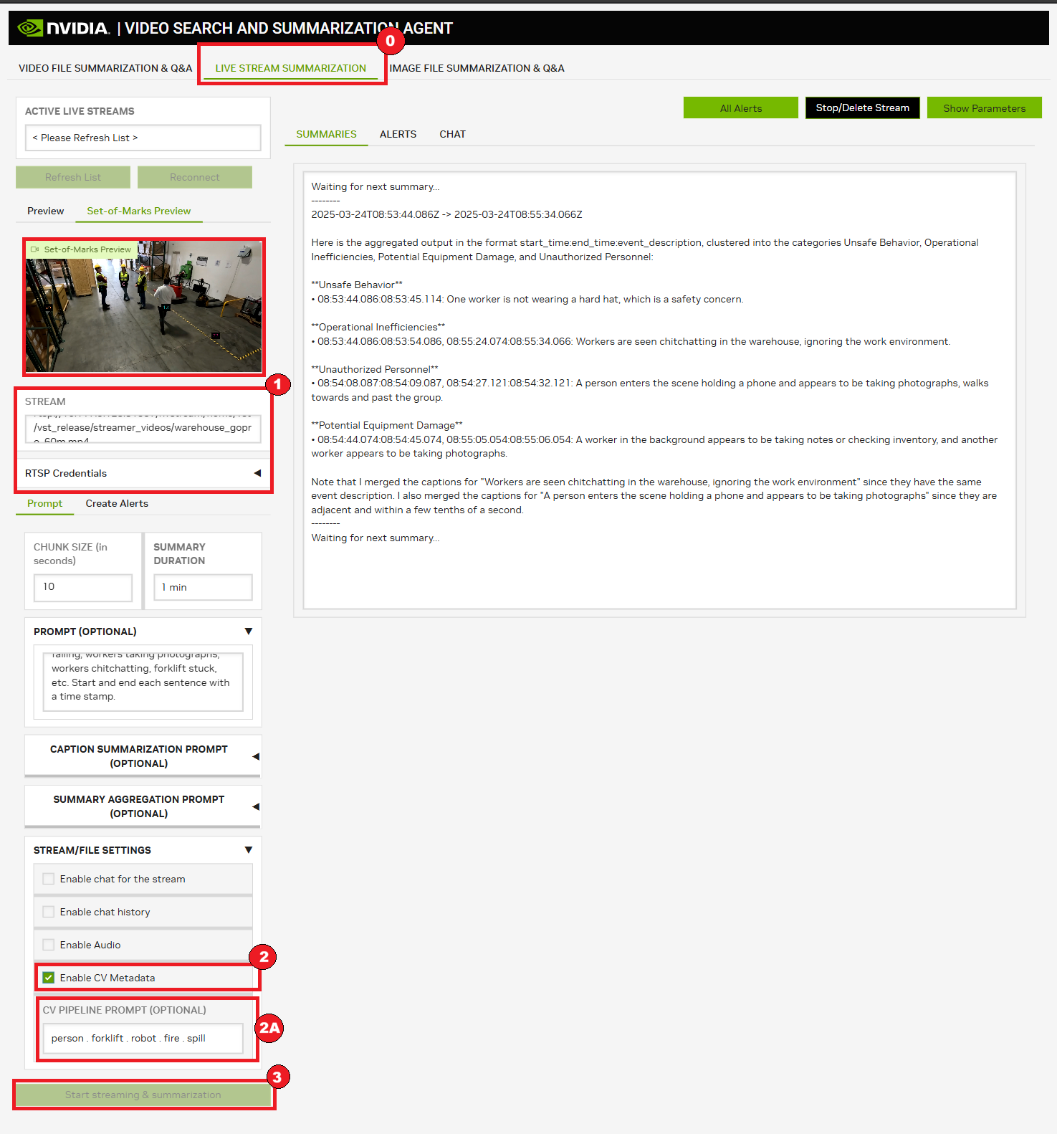This screenshot has height=1134, width=1057.
Task: Open the Summary Duration dropdown
Action: [x=203, y=587]
